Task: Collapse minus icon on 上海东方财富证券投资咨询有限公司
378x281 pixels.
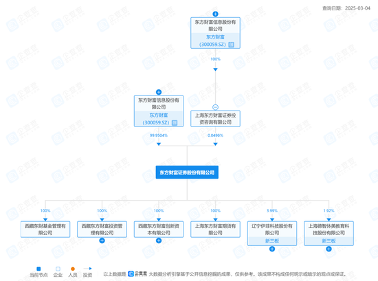Action: [215, 107]
